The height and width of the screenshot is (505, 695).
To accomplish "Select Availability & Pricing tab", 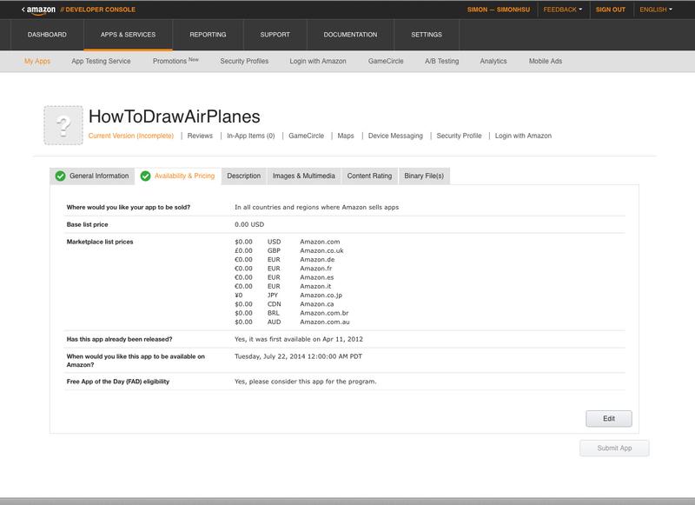I will point(178,176).
